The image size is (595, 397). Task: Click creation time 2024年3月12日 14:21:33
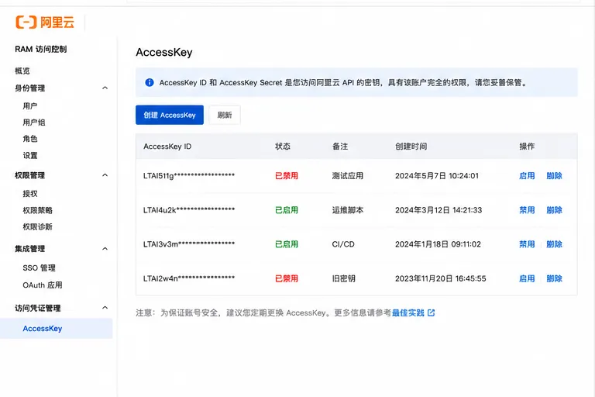pos(439,210)
